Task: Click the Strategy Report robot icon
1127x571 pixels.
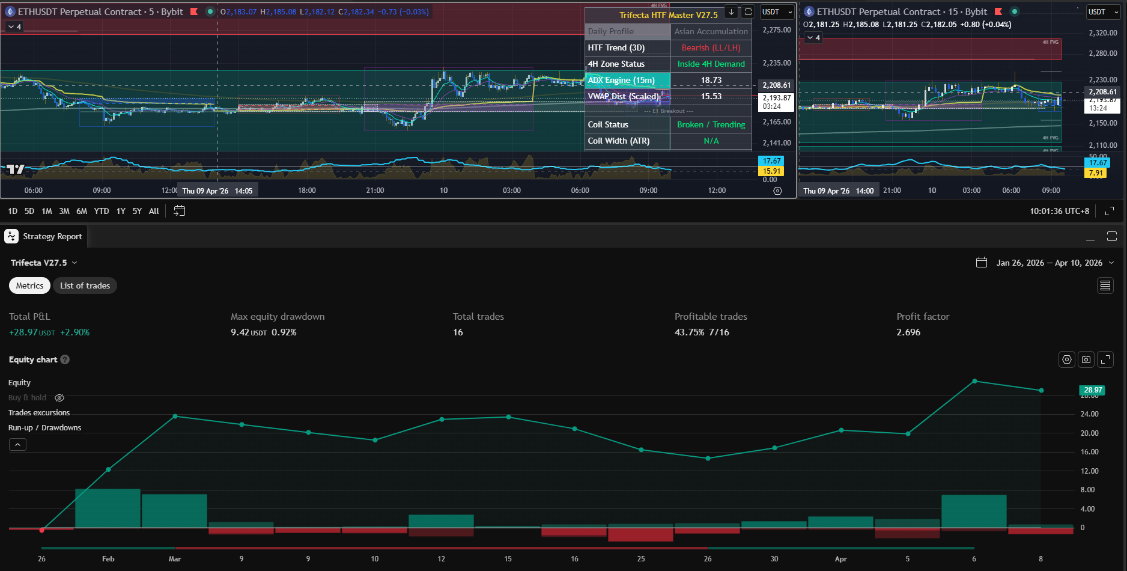Action: [10, 236]
